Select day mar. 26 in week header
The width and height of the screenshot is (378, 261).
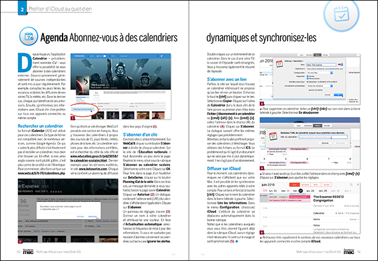coord(285,191)
